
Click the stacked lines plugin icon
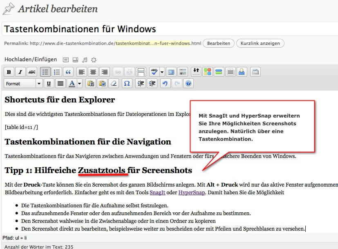pyautogui.click(x=230, y=72)
